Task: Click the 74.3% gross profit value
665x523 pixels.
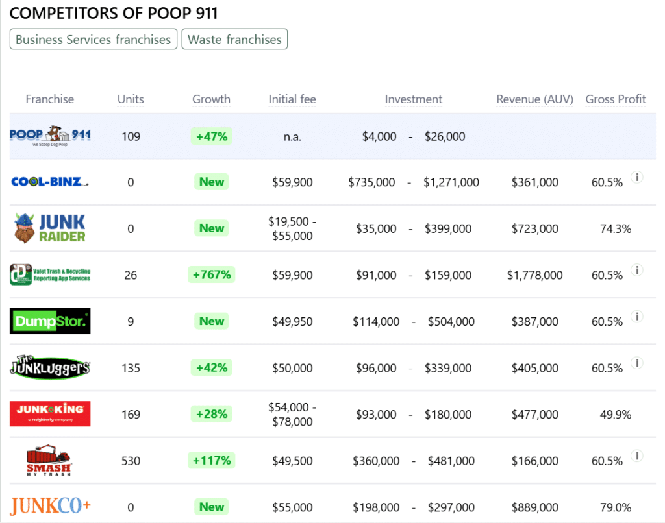Action: pyautogui.click(x=616, y=229)
